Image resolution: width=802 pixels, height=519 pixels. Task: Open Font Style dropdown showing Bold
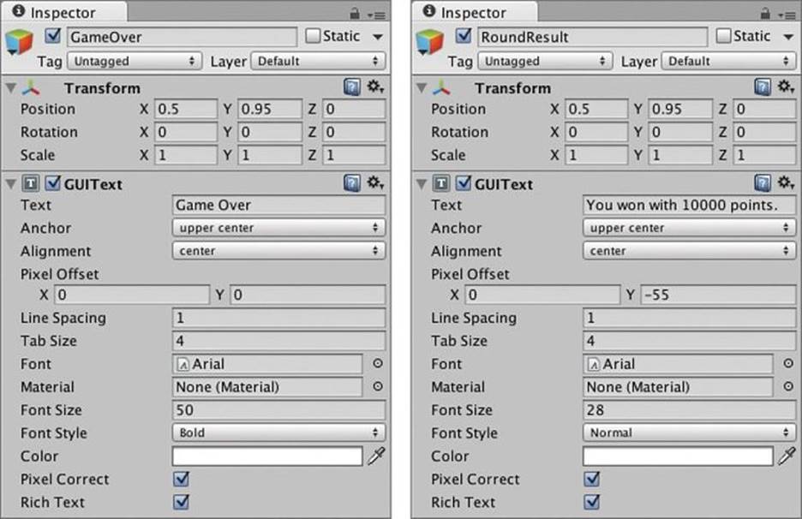(x=278, y=432)
